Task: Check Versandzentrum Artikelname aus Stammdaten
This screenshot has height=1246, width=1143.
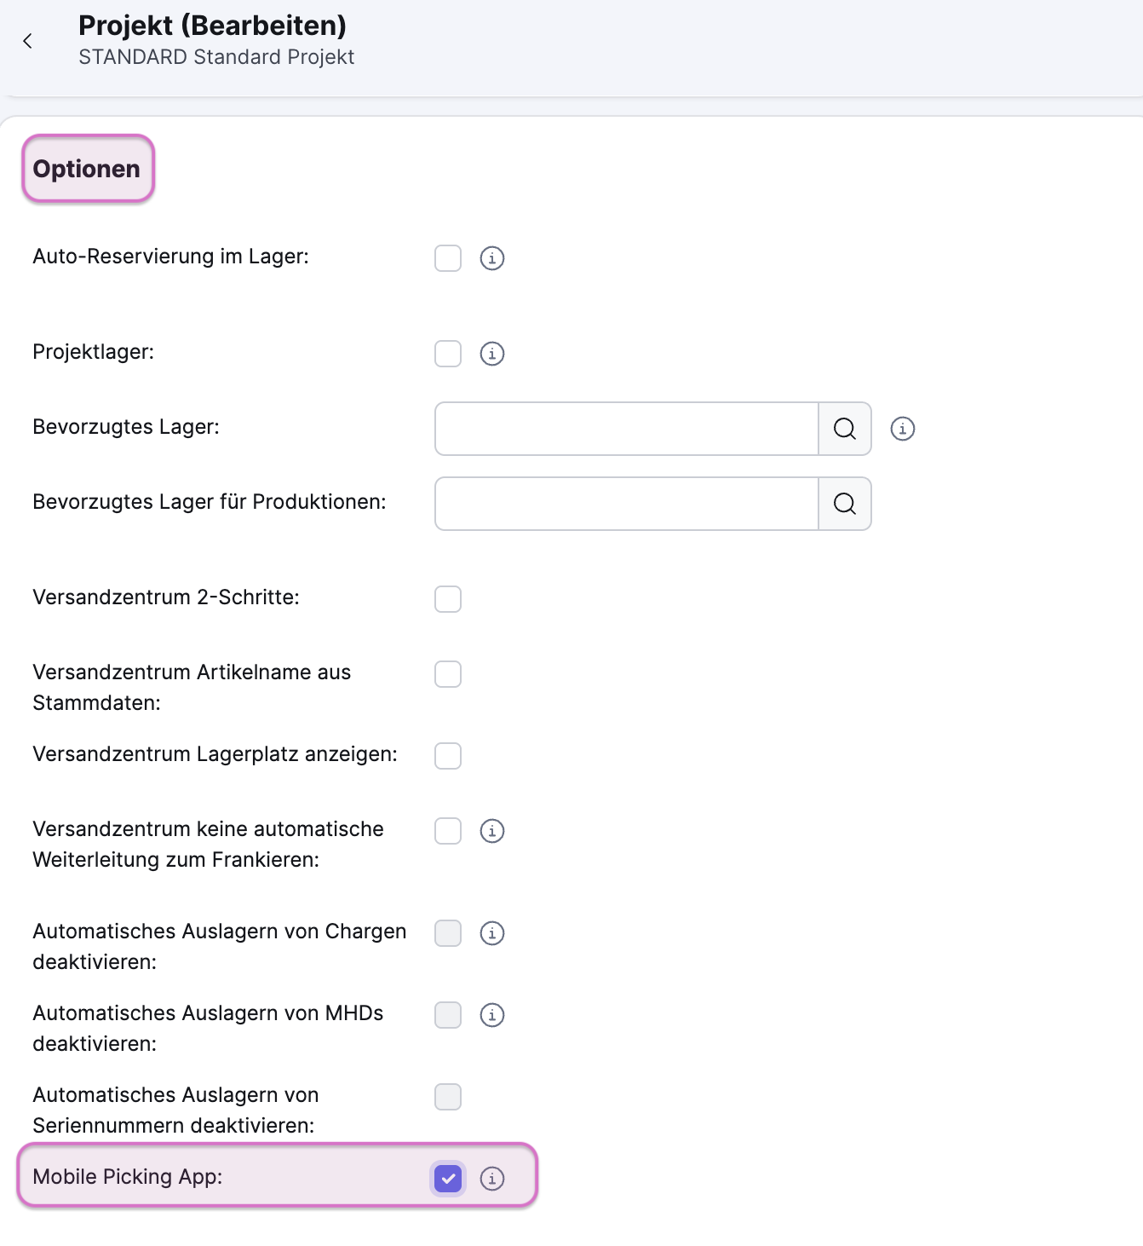Action: [447, 674]
